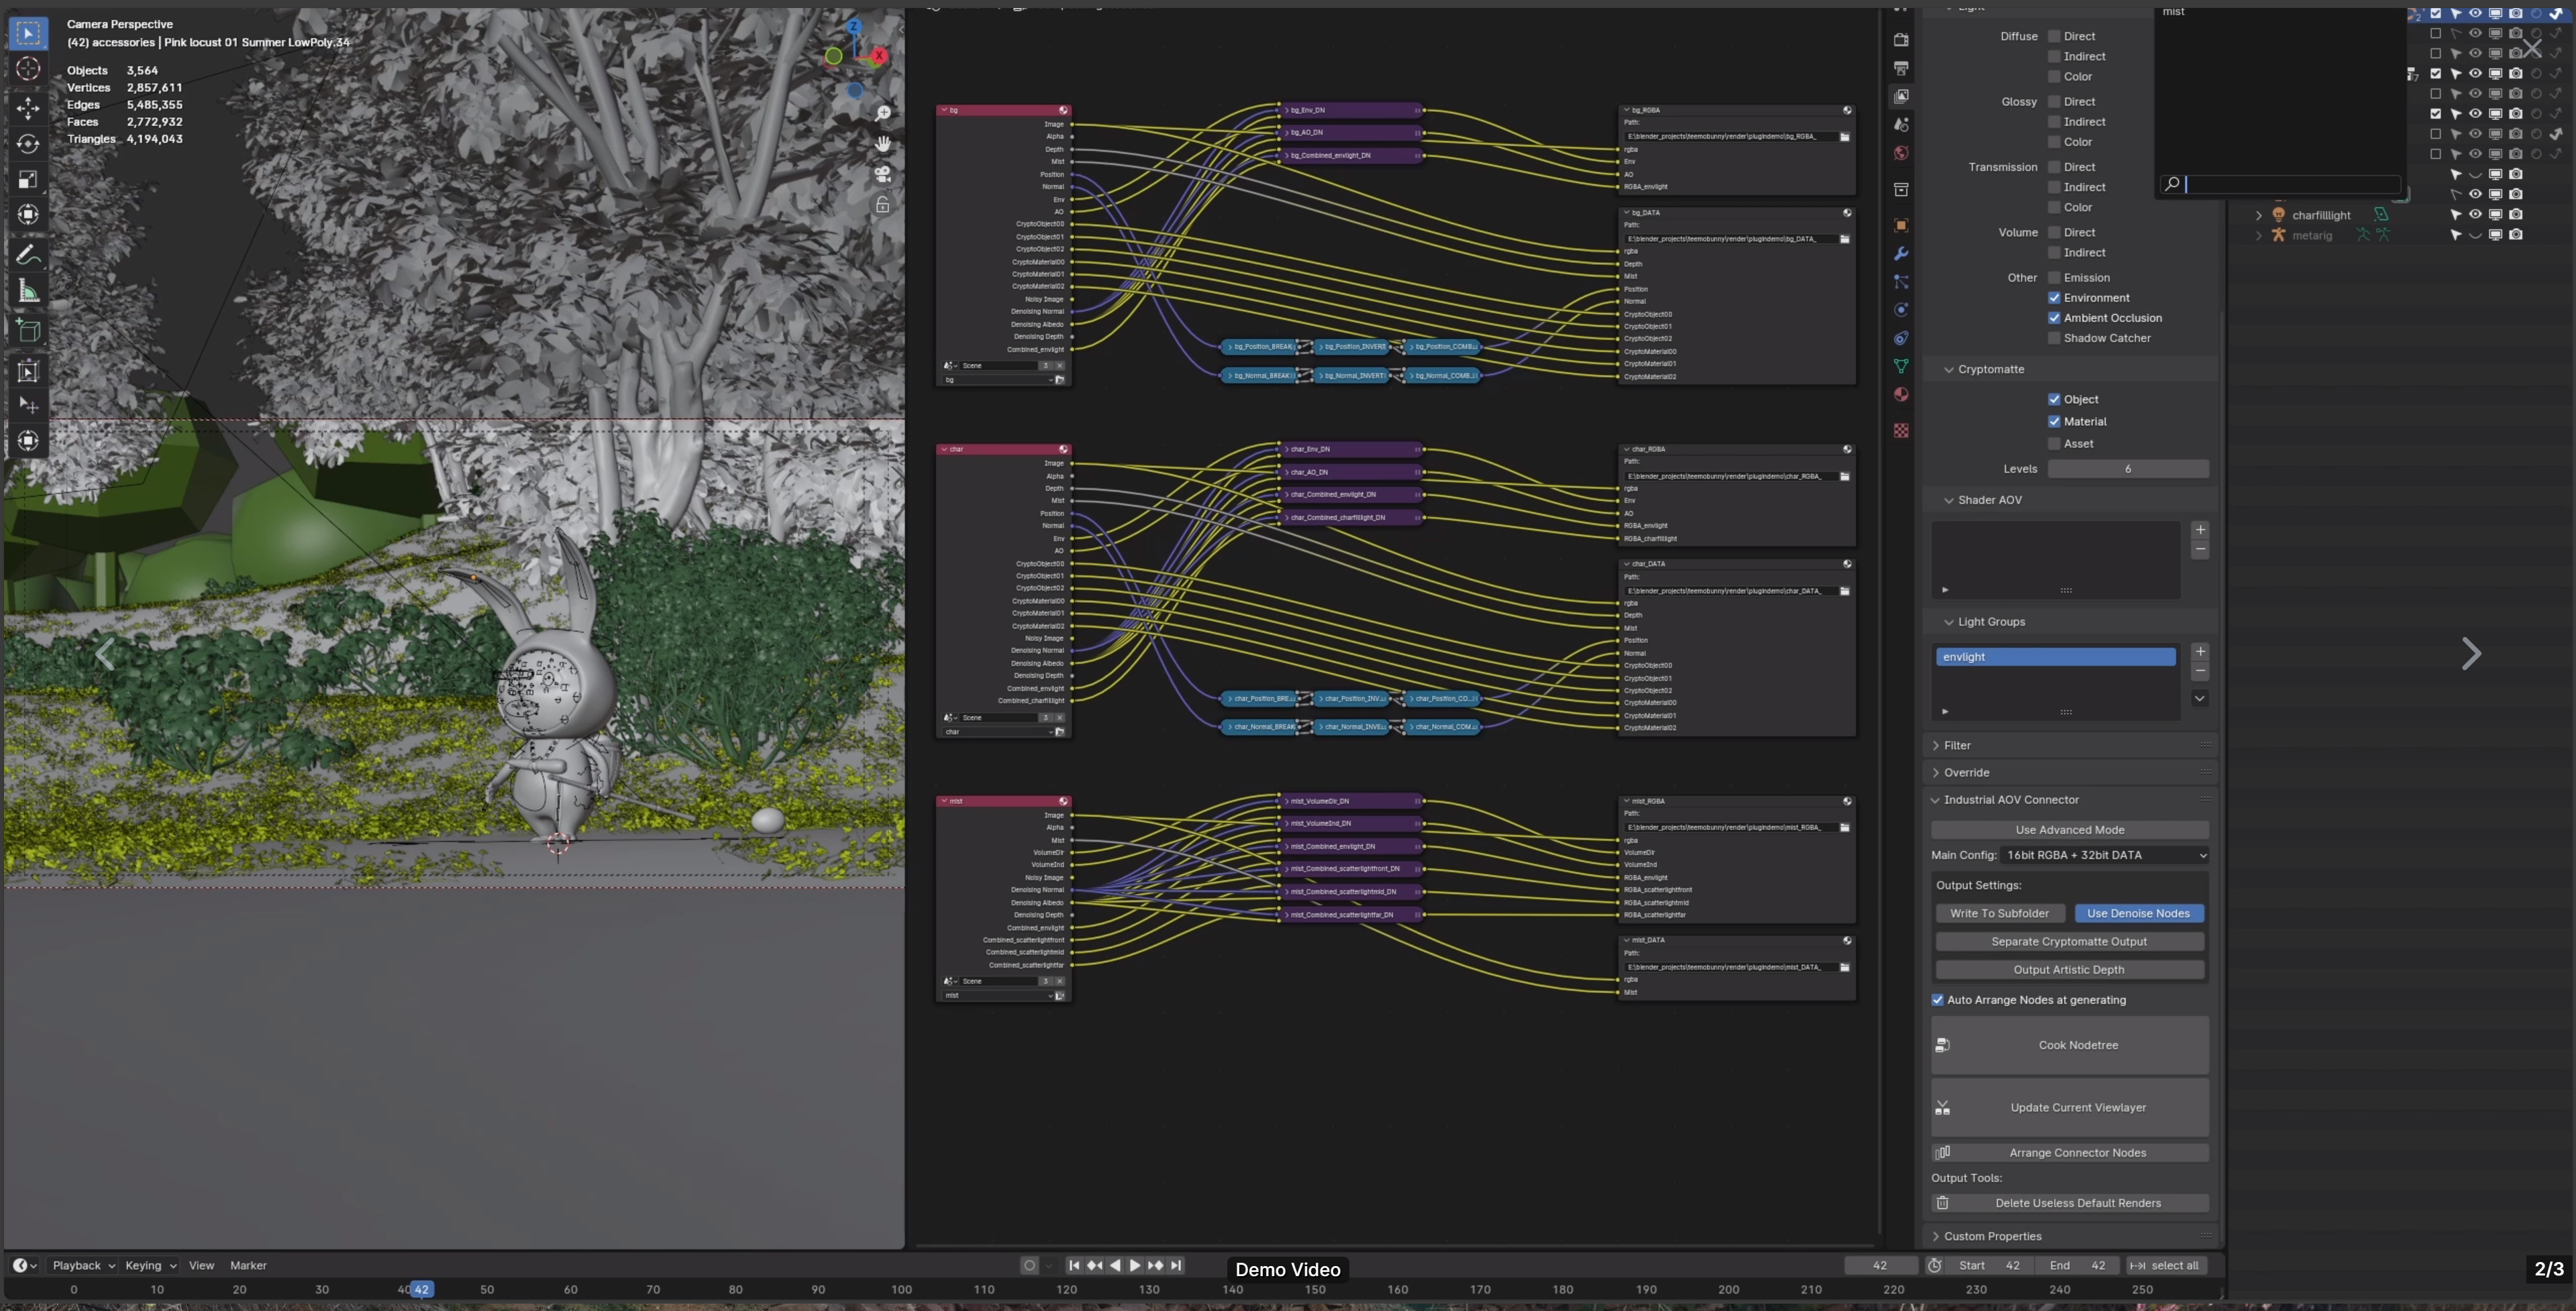This screenshot has height=1311, width=2576.
Task: Select the Rotate tool
Action: tap(28, 144)
